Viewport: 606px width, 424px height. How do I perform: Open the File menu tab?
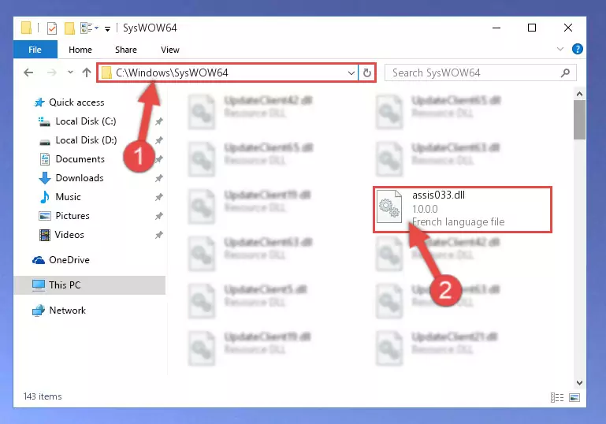tap(35, 50)
